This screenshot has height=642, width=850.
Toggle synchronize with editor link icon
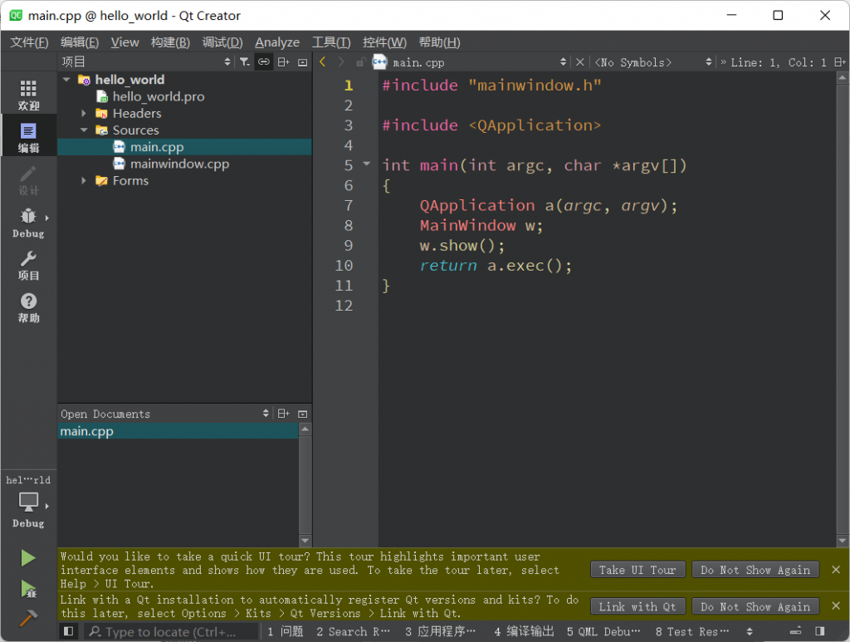[x=263, y=61]
